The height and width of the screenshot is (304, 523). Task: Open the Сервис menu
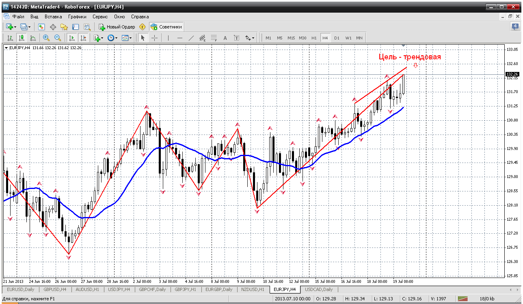(x=100, y=17)
